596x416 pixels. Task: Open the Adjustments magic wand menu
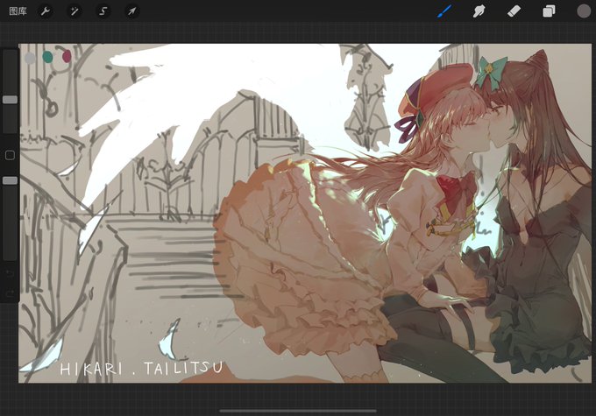pyautogui.click(x=74, y=11)
